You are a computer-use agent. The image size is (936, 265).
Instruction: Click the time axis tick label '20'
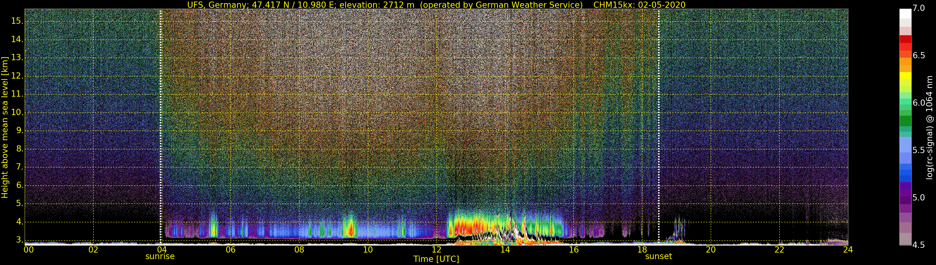click(x=710, y=249)
